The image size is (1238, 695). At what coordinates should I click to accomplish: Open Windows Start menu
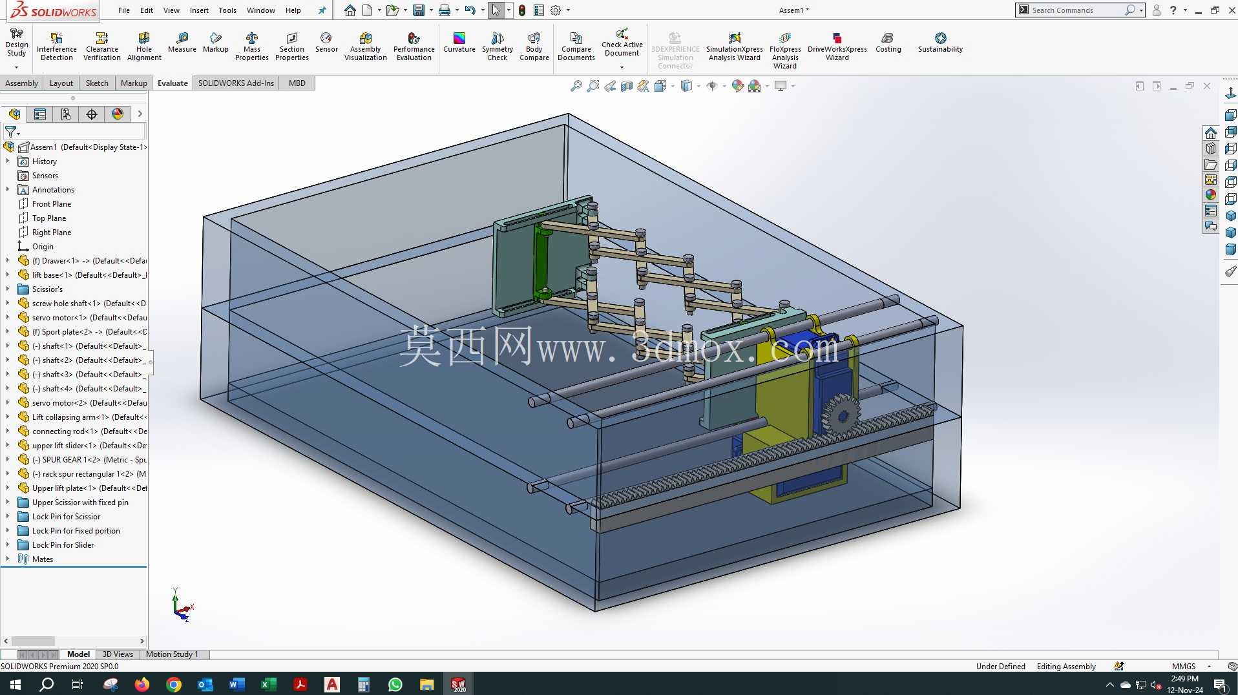16,684
